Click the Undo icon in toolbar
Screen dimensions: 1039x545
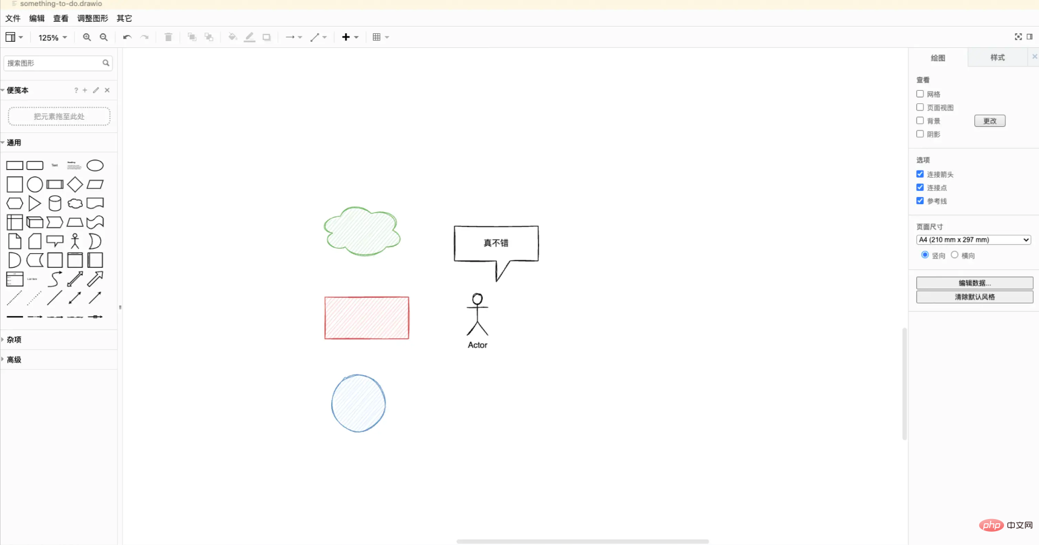[x=126, y=37]
